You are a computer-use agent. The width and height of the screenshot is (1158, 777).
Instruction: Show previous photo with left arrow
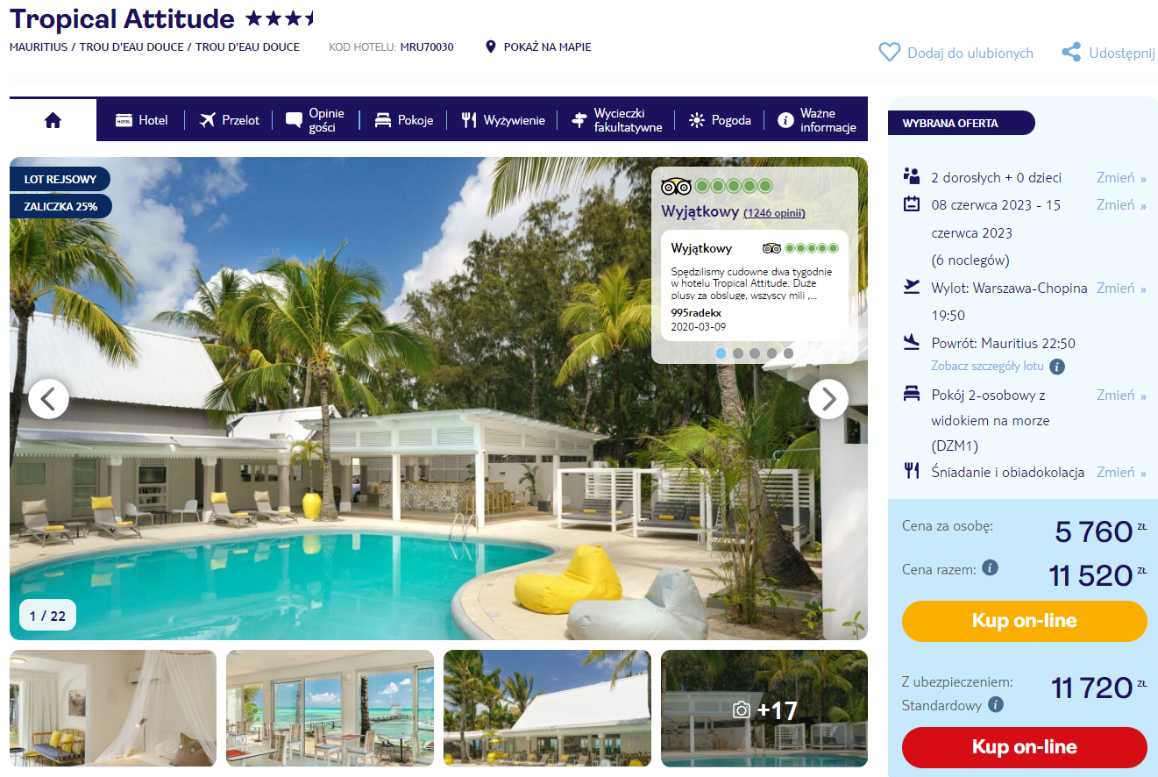click(x=48, y=399)
